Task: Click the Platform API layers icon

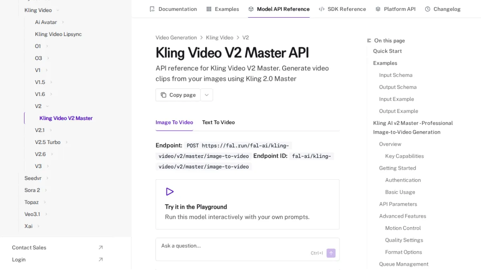Action: point(378,9)
